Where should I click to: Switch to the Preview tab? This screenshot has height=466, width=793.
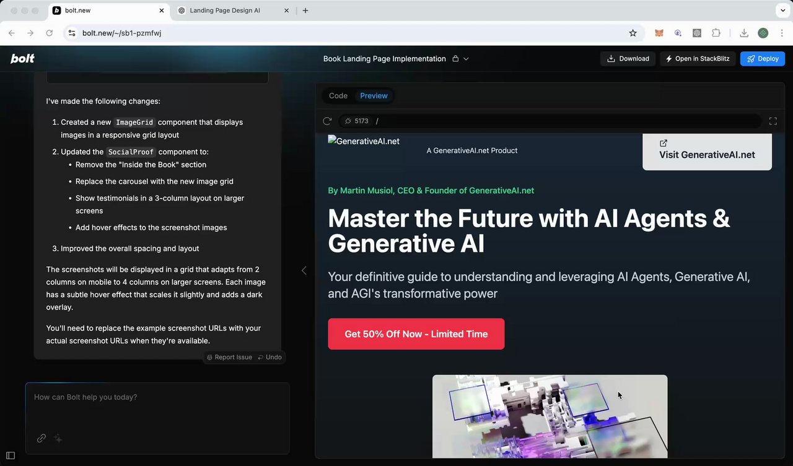[x=374, y=96]
